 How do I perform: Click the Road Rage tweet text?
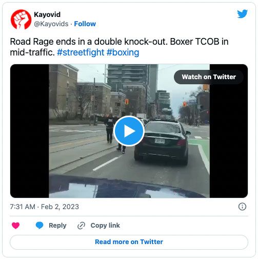[x=119, y=47]
